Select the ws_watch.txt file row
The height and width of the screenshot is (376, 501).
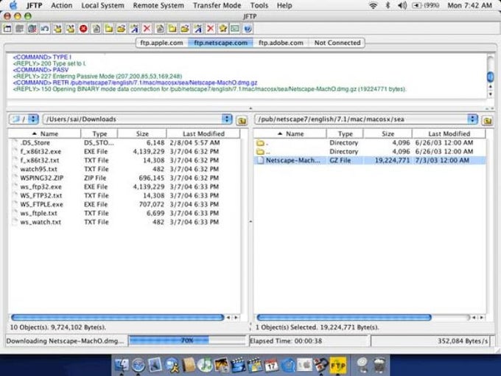(x=124, y=222)
